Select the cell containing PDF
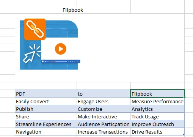Screen dimensions: 193x137 [46, 94]
